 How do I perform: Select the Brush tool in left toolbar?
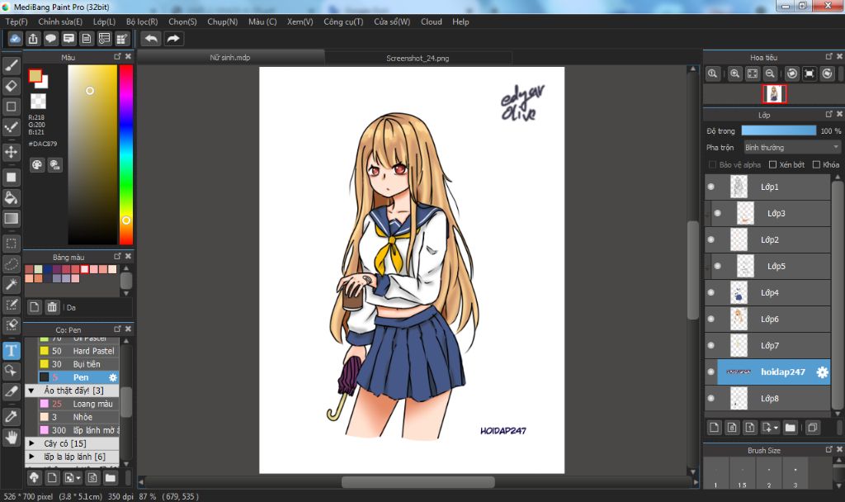12,66
